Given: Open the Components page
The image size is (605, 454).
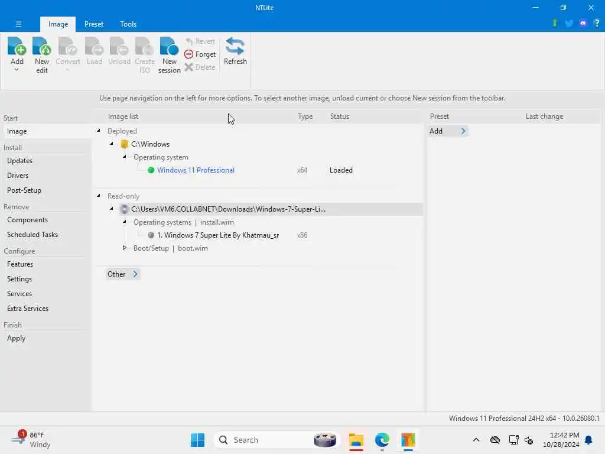Looking at the screenshot, I should click(27, 220).
